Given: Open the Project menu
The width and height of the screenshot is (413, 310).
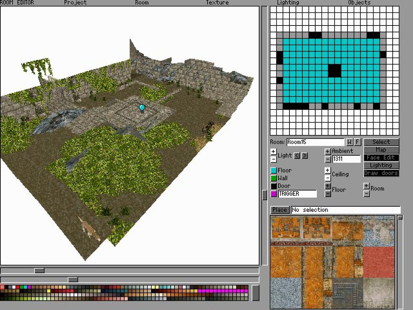Looking at the screenshot, I should tap(75, 3).
